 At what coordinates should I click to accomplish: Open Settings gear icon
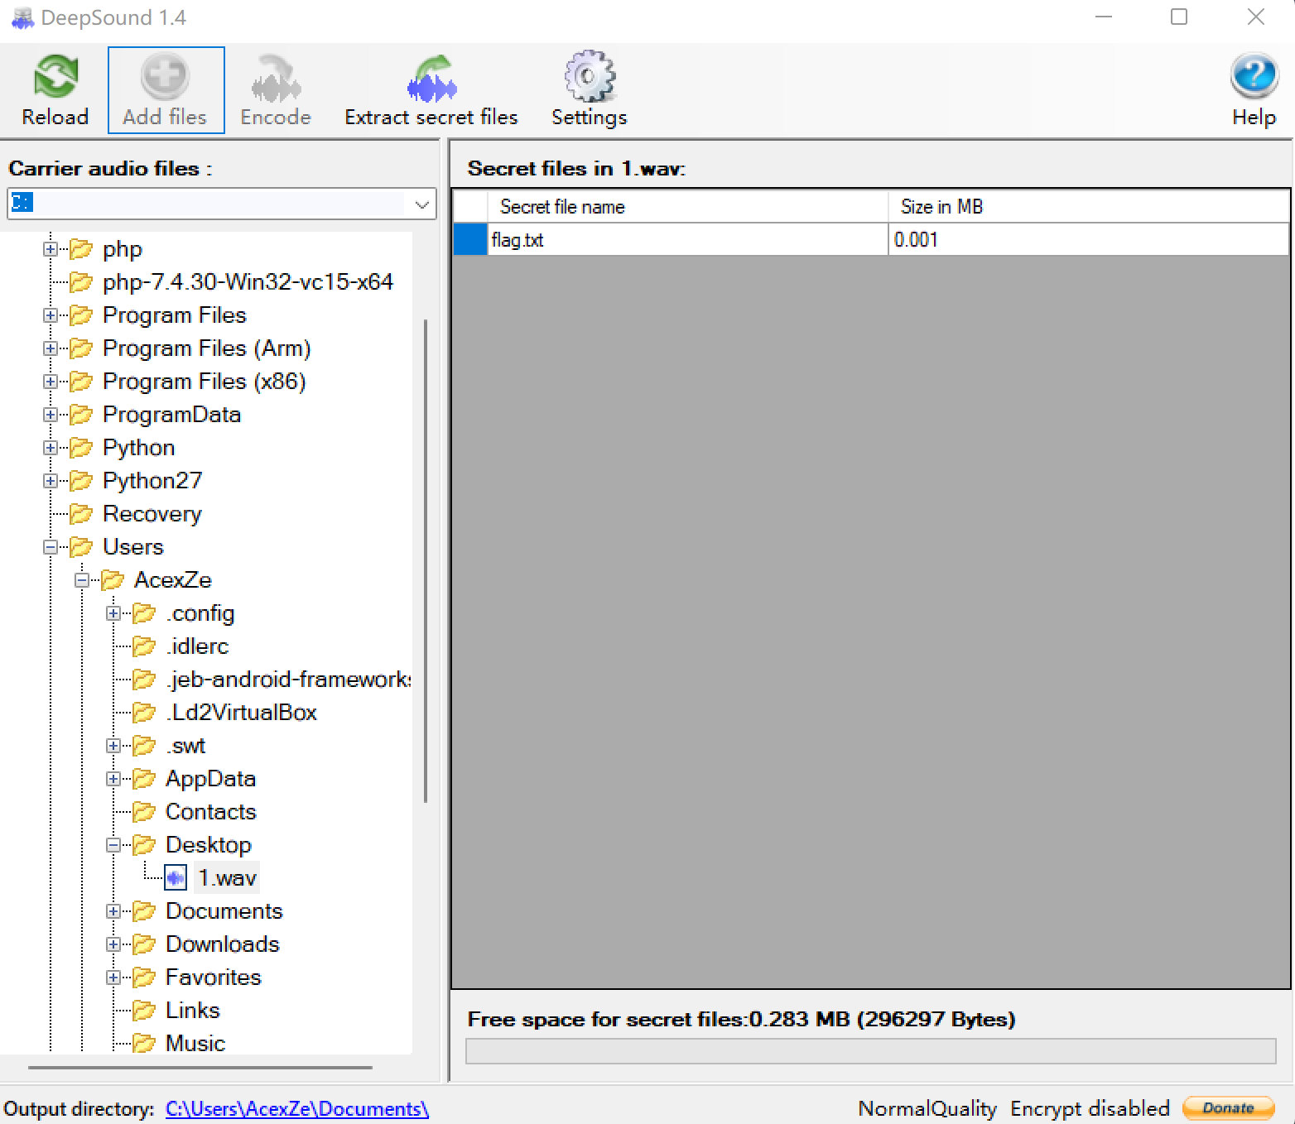click(x=590, y=76)
